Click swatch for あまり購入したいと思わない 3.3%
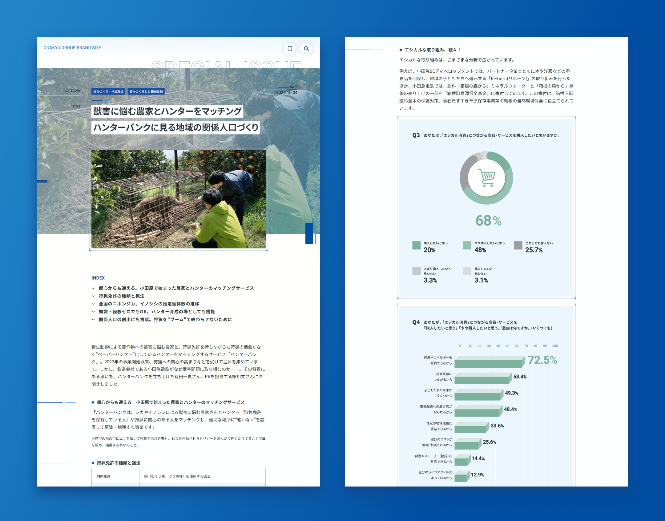The image size is (665, 521). tap(416, 271)
